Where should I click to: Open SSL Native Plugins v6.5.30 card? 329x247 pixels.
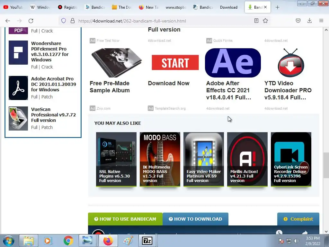click(116, 159)
